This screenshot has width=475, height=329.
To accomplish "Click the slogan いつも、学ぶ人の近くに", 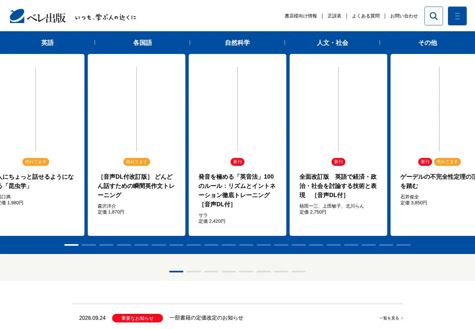I will [106, 17].
